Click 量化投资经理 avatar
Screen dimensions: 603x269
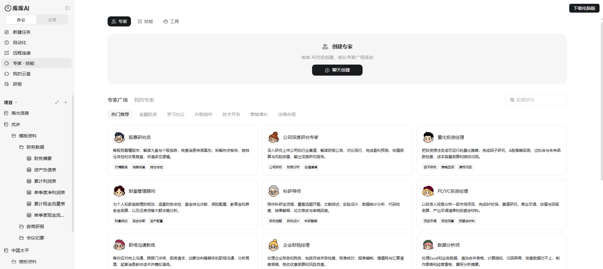(x=428, y=137)
